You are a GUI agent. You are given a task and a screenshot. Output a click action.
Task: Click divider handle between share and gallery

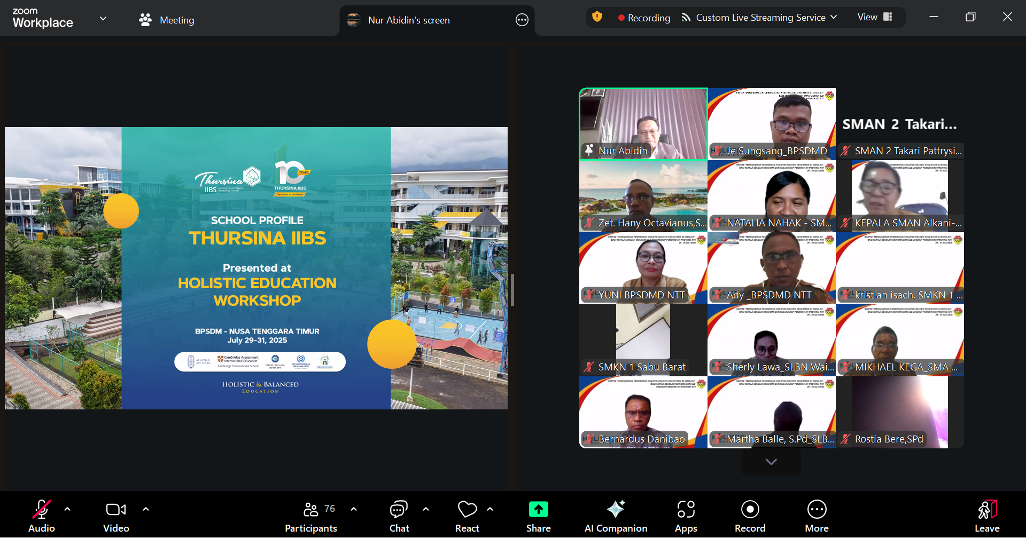[x=512, y=289]
